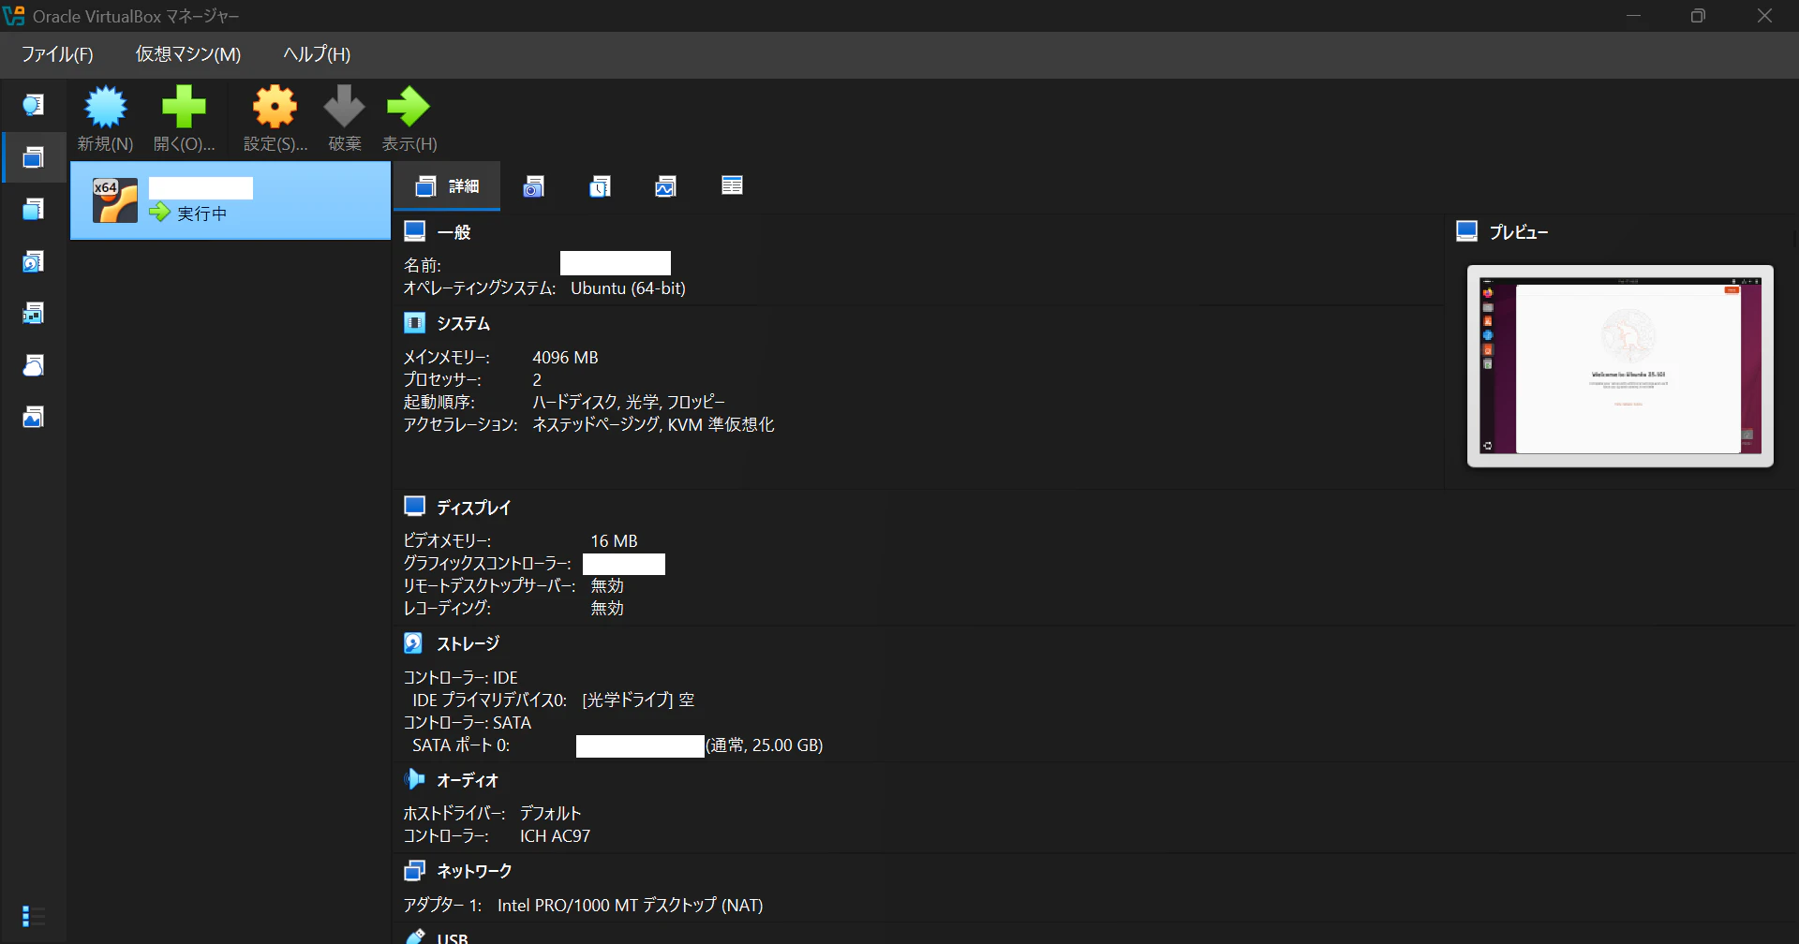
Task: Click the ネステッドページング acceleration value
Action: 653,424
